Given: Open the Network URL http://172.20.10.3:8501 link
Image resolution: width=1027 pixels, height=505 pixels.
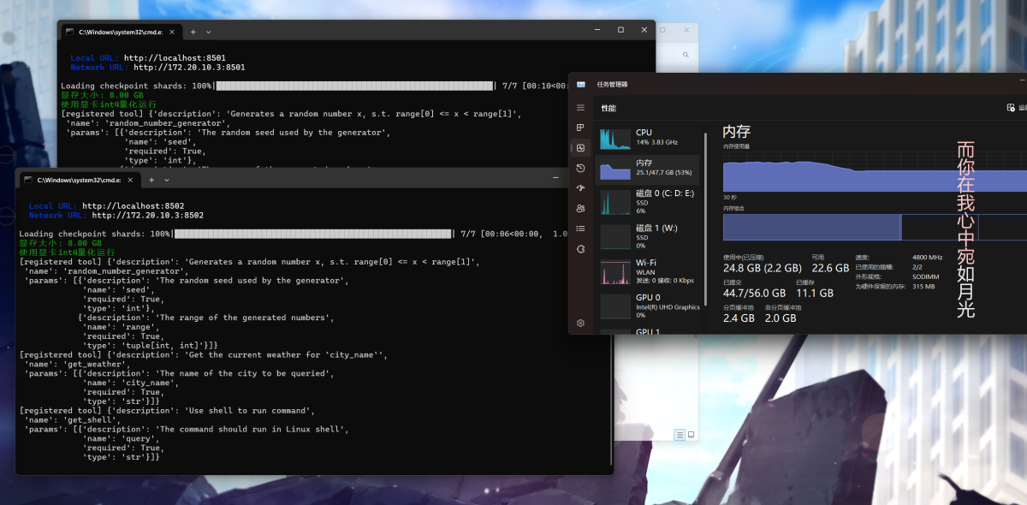Looking at the screenshot, I should [189, 67].
